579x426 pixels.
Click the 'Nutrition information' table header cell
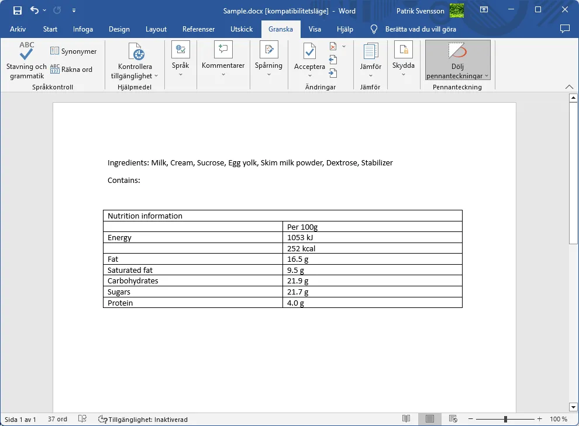(282, 216)
